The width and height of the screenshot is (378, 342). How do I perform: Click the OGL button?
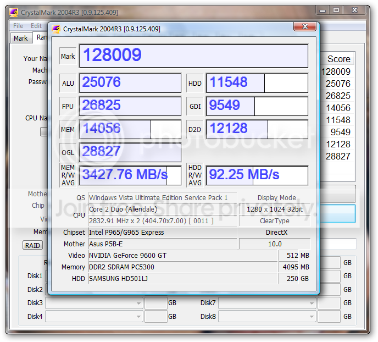pyautogui.click(x=68, y=153)
